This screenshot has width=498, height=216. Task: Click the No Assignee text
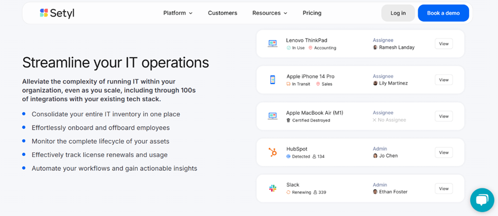(392, 120)
